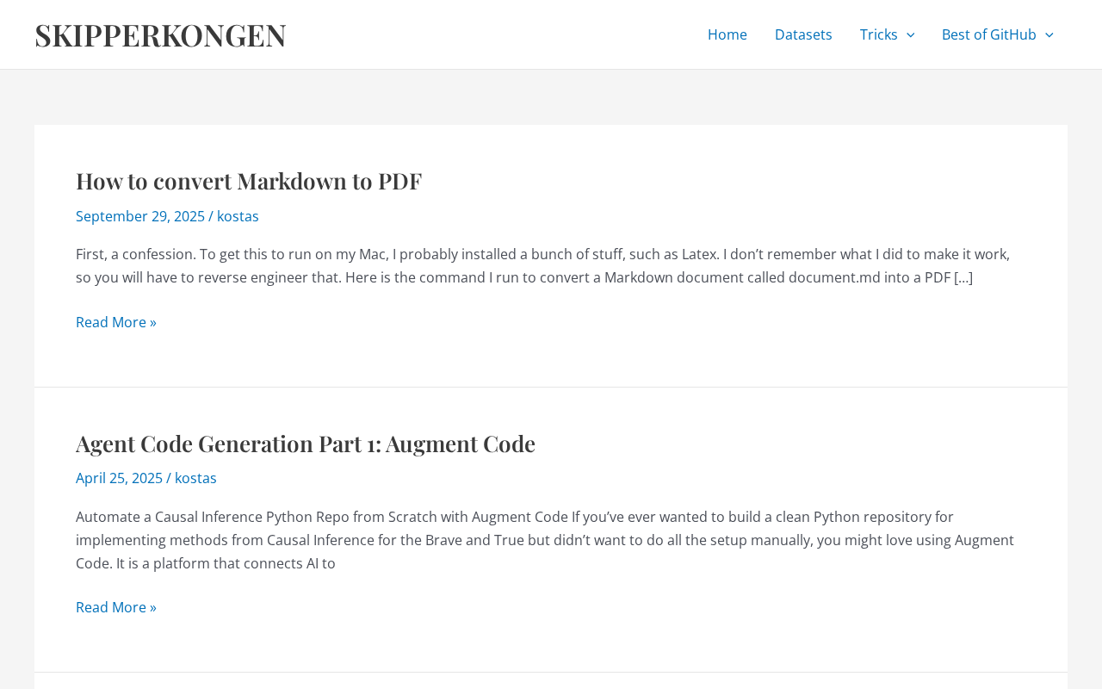Select the Best of GitHub menu label

(x=988, y=34)
